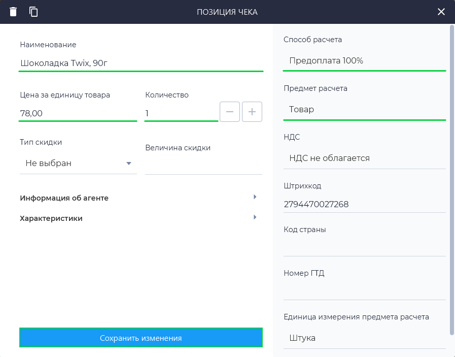Screen dimensions: 455x357
Task: Close the ПОЗИЦИЯ ЧЕКА dialog
Action: 441,12
